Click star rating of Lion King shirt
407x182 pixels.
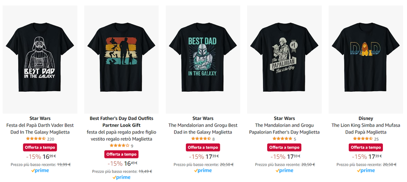pyautogui.click(x=363, y=139)
